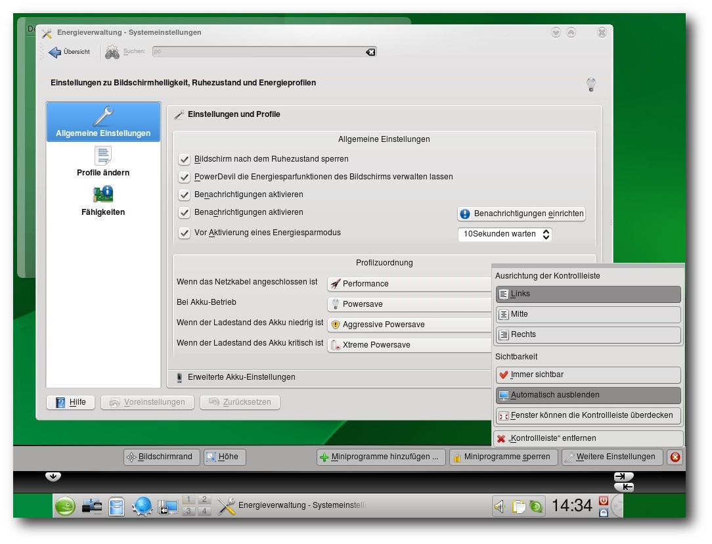Select Immer sichtbar visibility option

589,375
